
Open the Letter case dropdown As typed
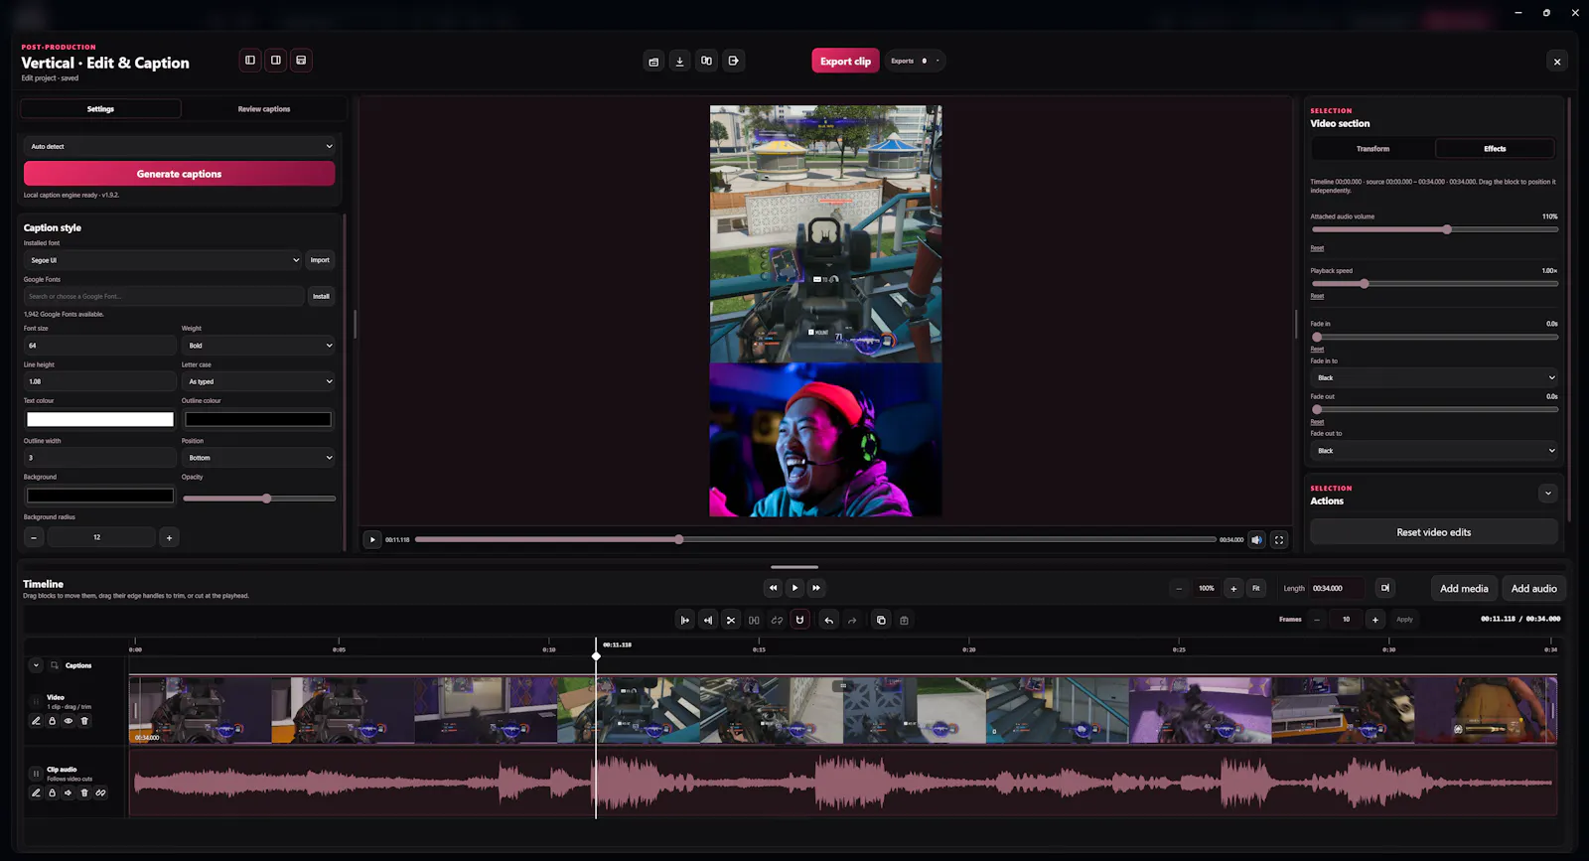[258, 381]
